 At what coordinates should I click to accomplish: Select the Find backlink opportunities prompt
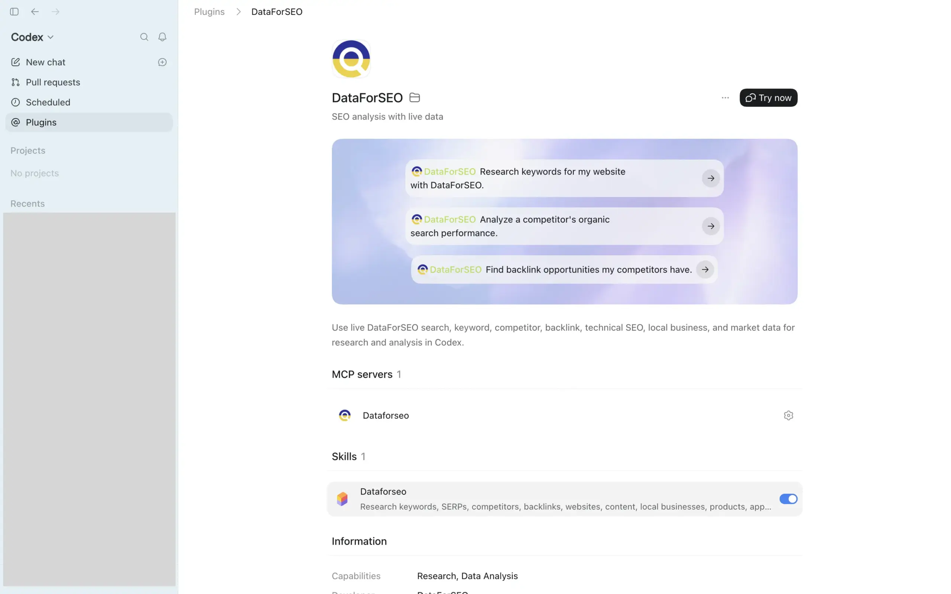(x=564, y=269)
